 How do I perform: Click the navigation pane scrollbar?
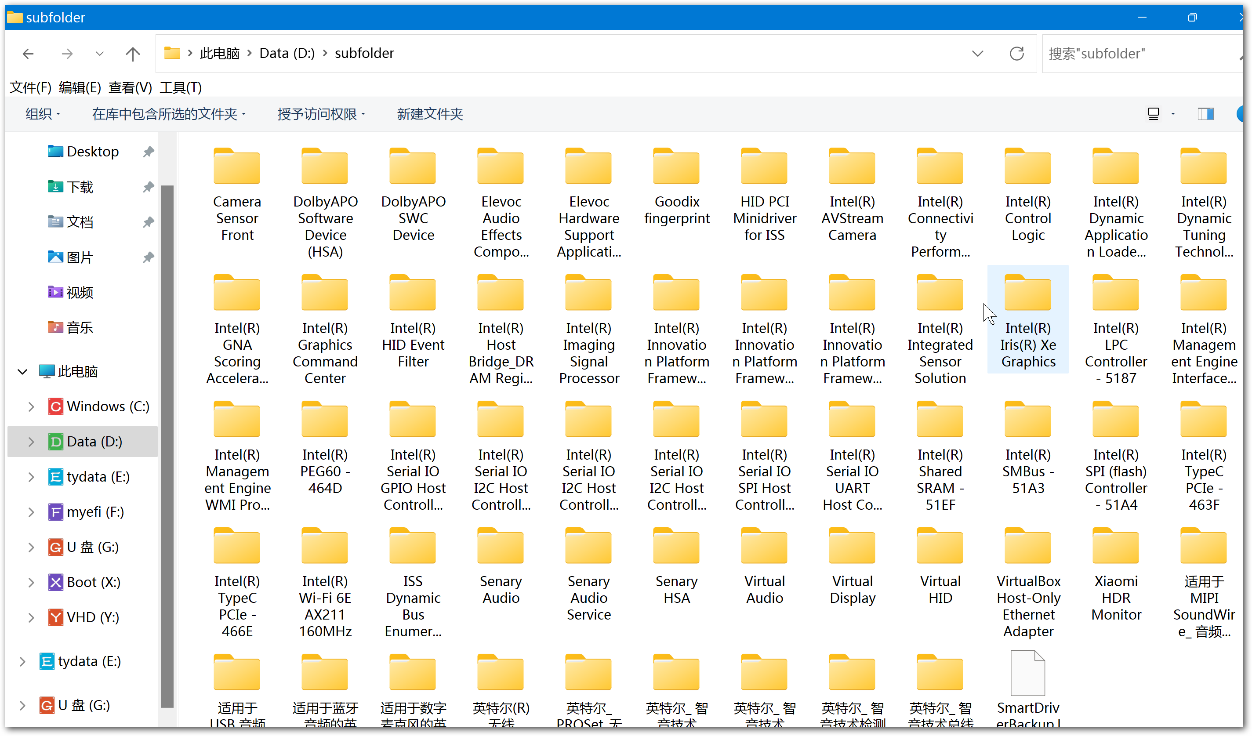167,446
